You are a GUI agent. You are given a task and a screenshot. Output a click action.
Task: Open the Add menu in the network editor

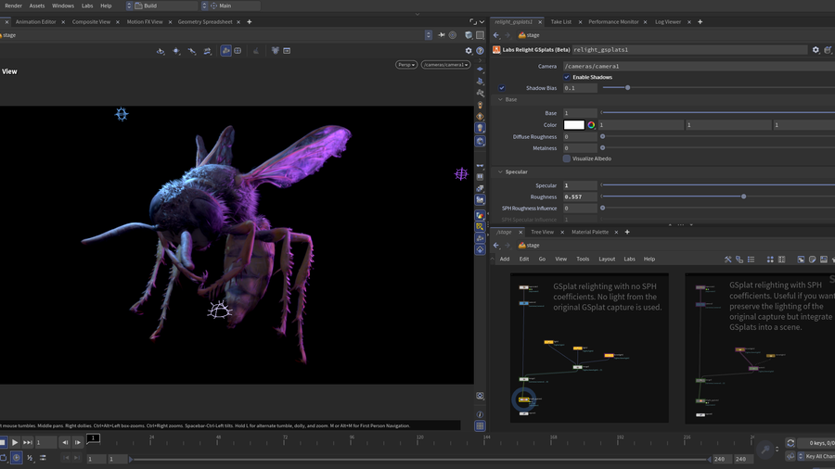coord(505,259)
